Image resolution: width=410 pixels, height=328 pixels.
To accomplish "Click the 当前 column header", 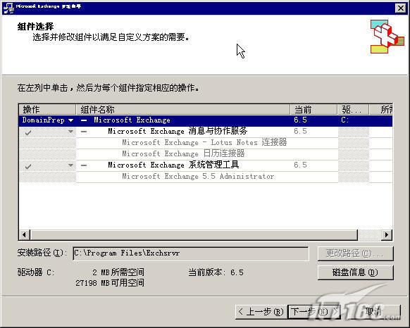I will tap(313, 110).
